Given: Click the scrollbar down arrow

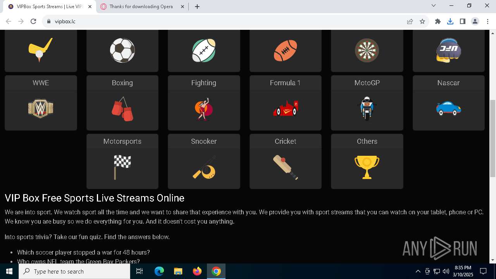Looking at the screenshot, I should point(493,260).
